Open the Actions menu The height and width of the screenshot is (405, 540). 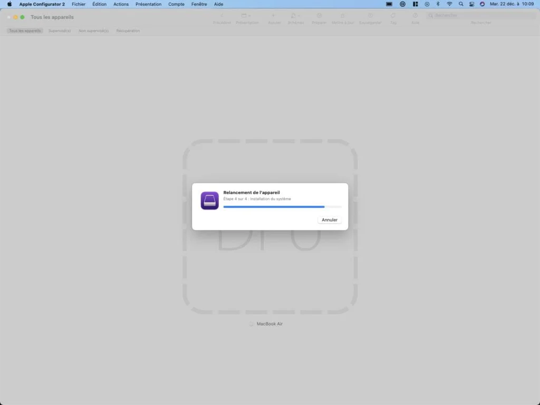pos(121,4)
